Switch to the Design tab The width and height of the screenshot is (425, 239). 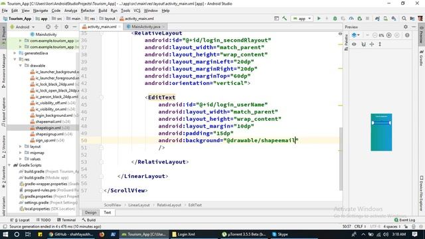tap(90, 212)
